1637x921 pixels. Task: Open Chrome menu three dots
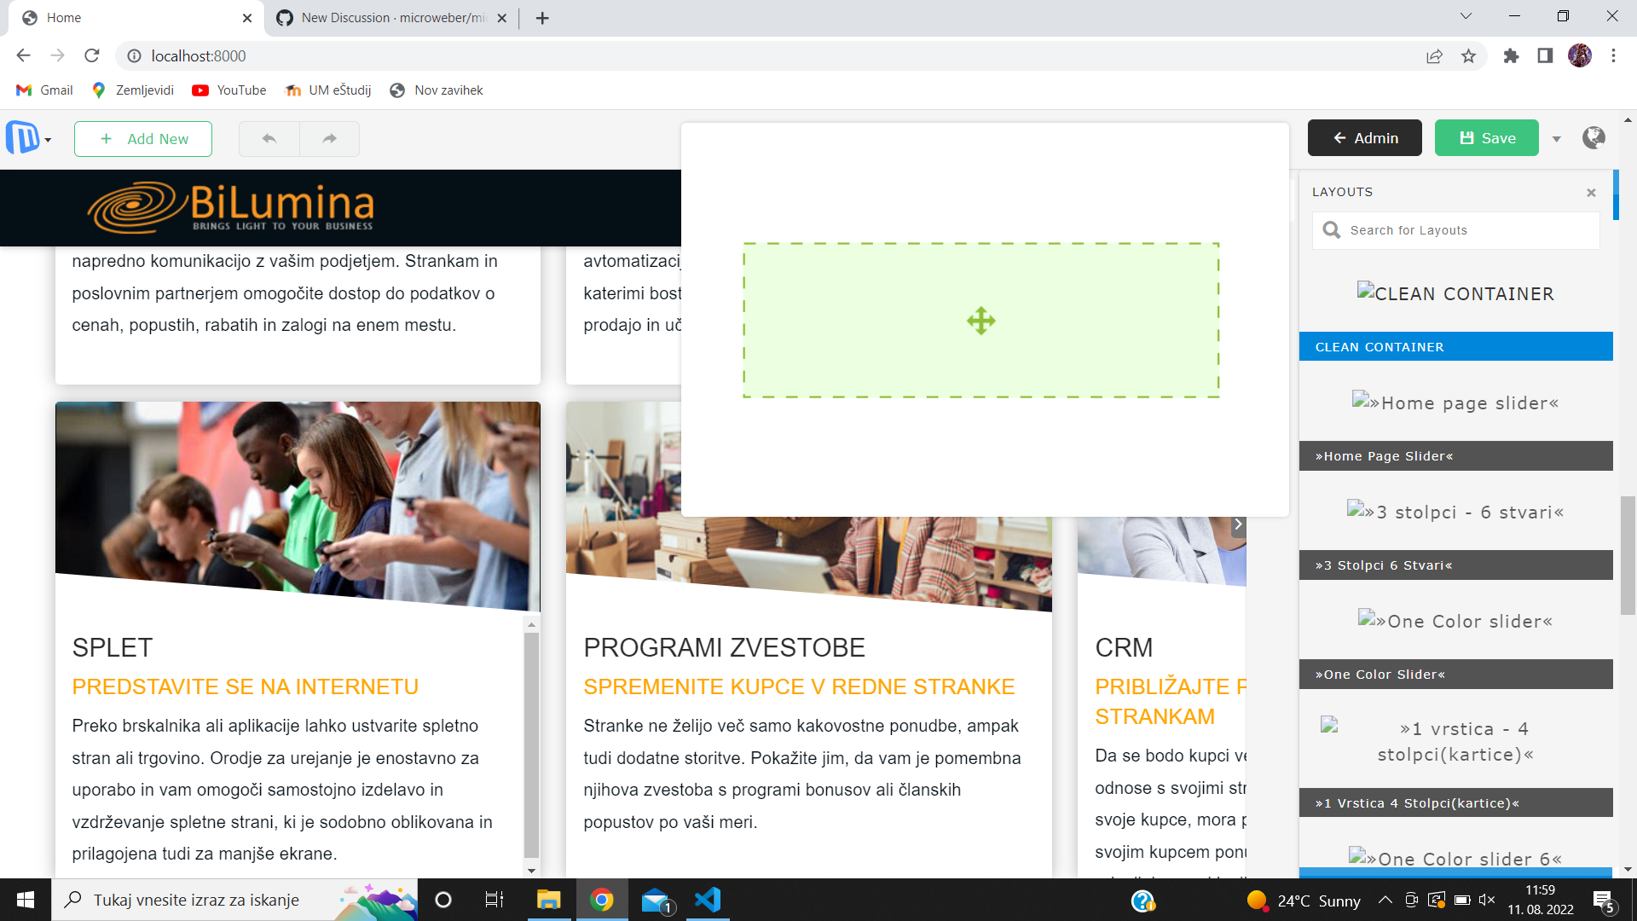tap(1613, 56)
